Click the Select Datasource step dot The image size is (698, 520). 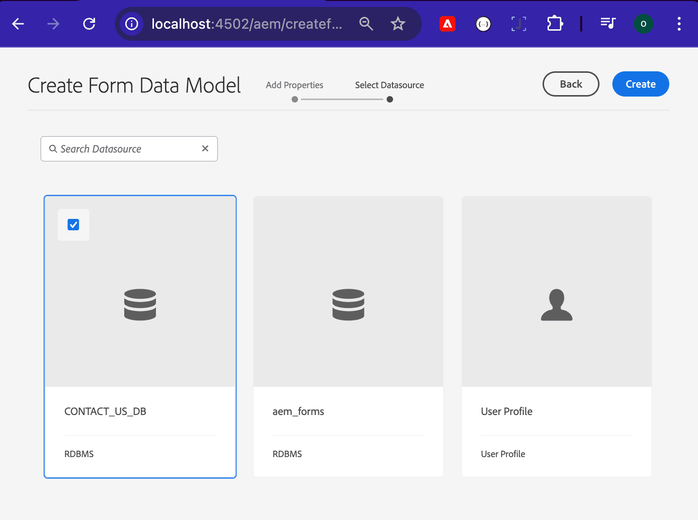coord(390,100)
